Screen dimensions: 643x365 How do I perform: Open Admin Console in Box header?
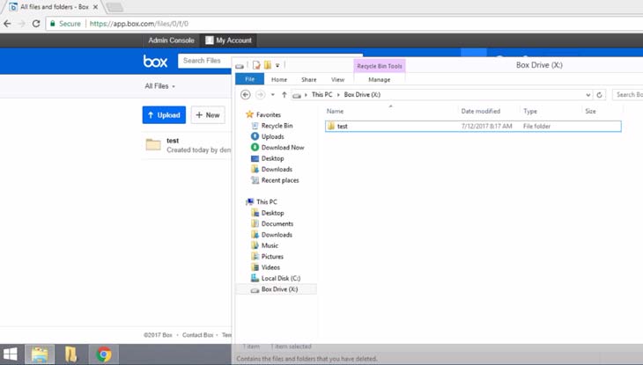[171, 40]
